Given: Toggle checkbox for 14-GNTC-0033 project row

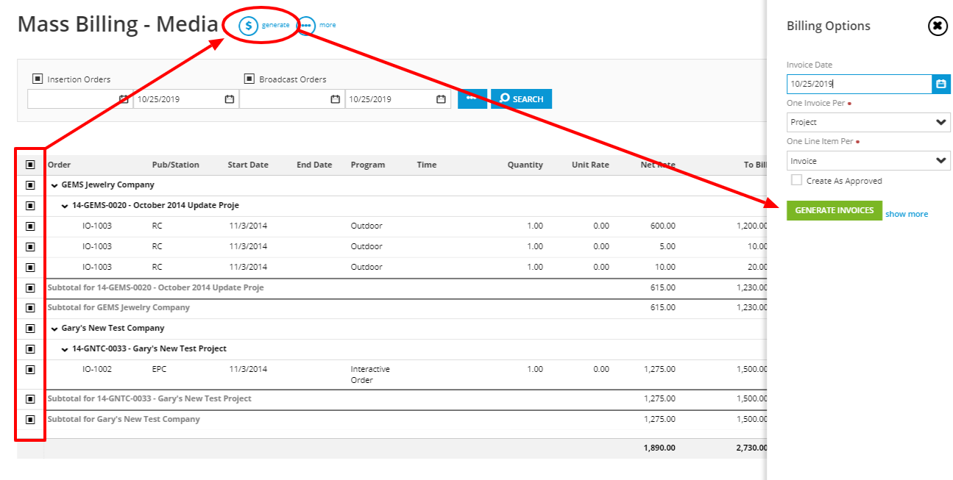Looking at the screenshot, I should 30,349.
